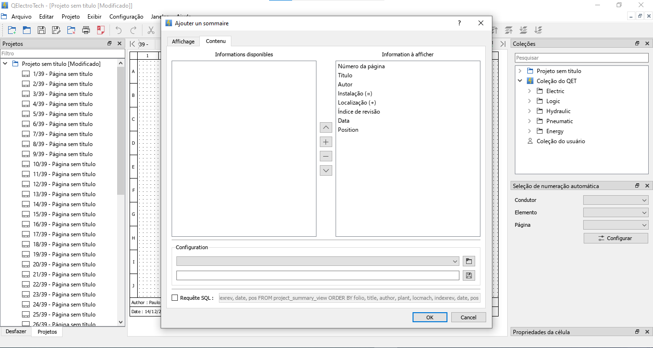
Task: Click the save configuration floppy disk icon
Action: 468,275
